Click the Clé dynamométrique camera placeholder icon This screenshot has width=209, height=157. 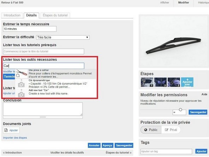tap(21, 85)
